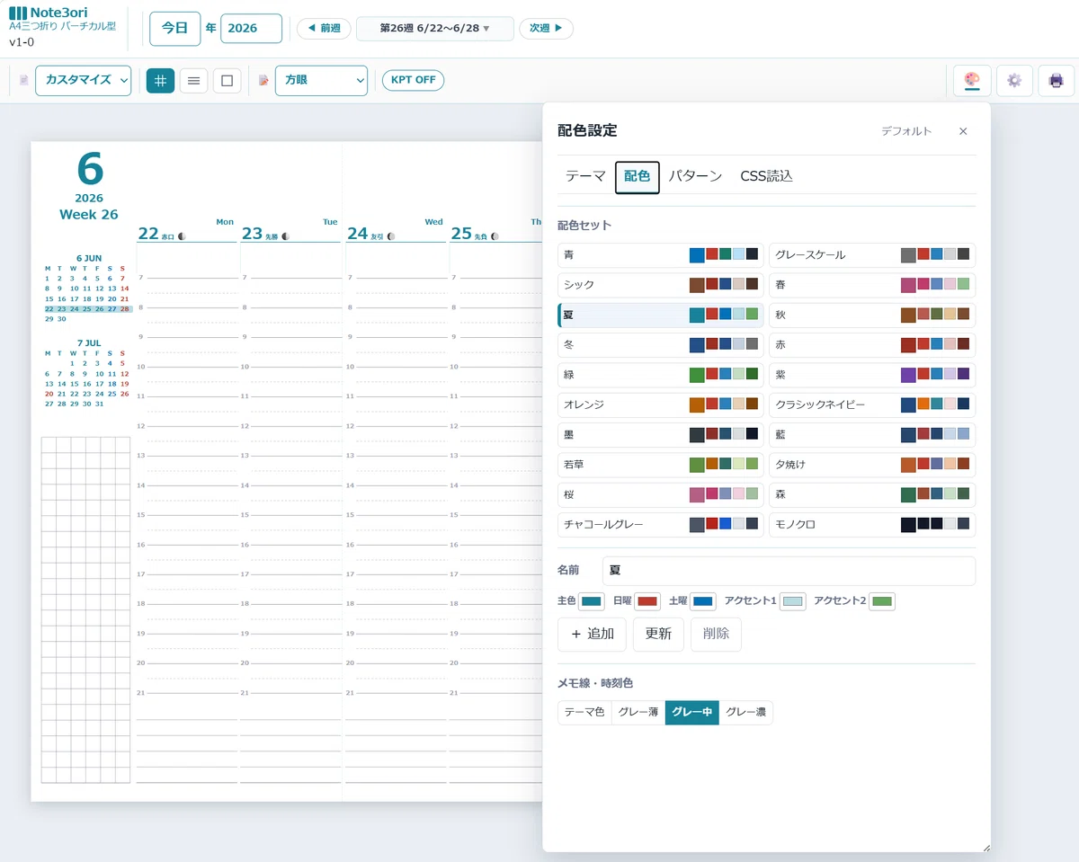
Task: Select the 夏 color set
Action: coord(661,315)
